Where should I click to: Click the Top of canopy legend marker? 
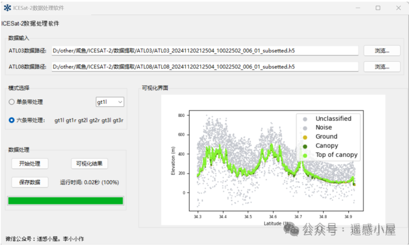pyautogui.click(x=305, y=156)
